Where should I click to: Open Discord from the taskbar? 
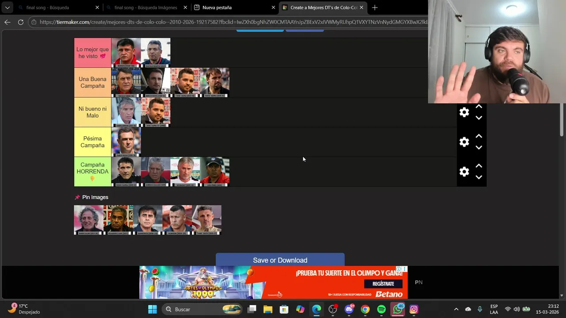click(x=349, y=309)
